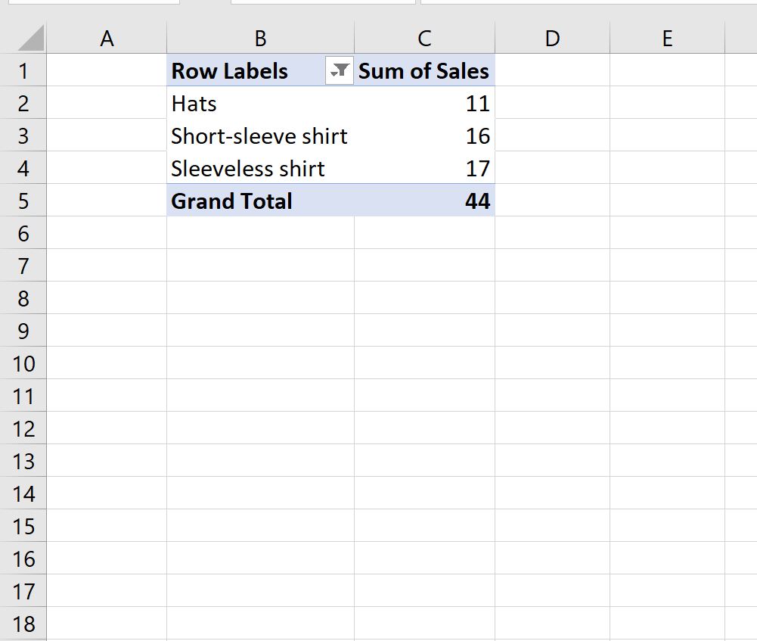Viewport: 757px width, 641px height.
Task: Select column C header
Action: point(424,39)
